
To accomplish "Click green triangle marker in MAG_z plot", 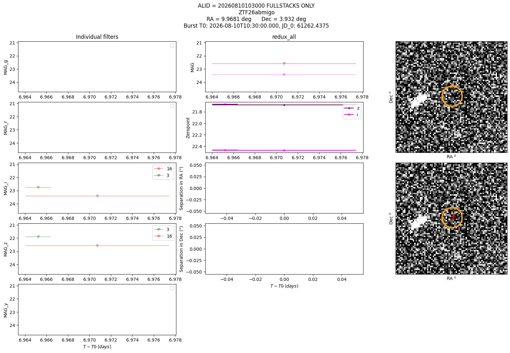I will (38, 237).
